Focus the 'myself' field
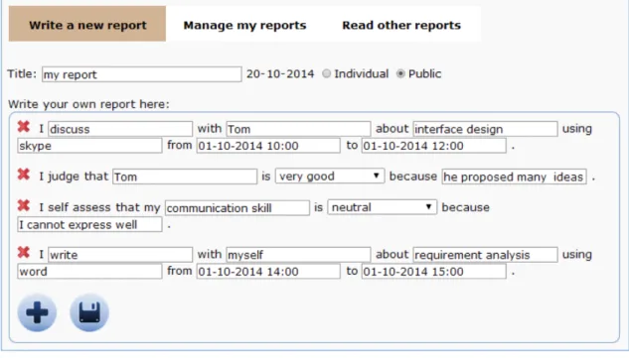 click(x=298, y=255)
